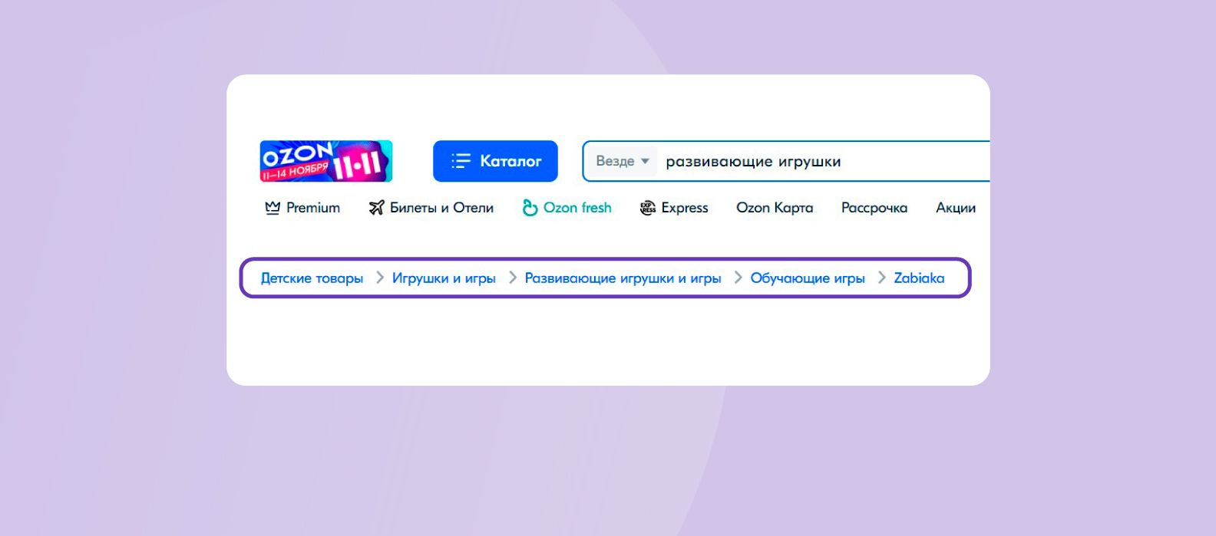The height and width of the screenshot is (536, 1216).
Task: Open Ozon fresh text link
Action: tap(577, 208)
